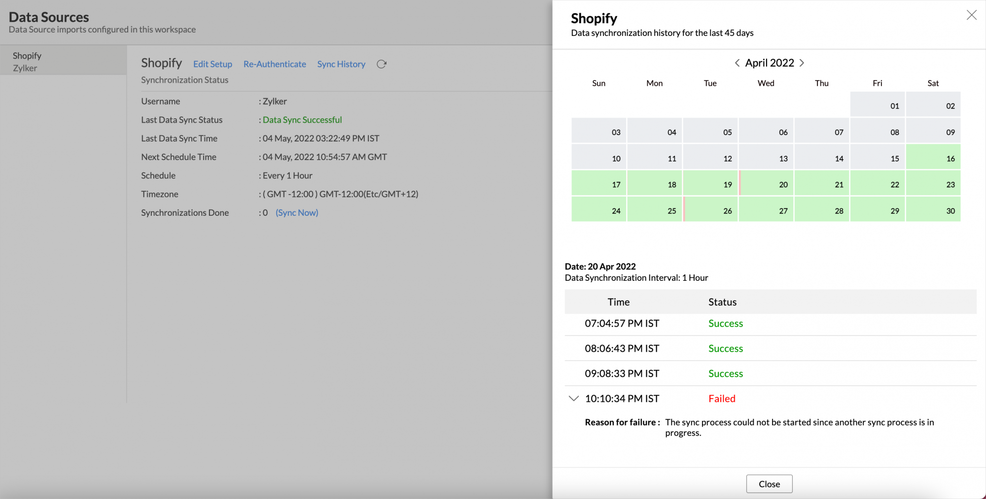Click calendar day 05

coord(710,131)
